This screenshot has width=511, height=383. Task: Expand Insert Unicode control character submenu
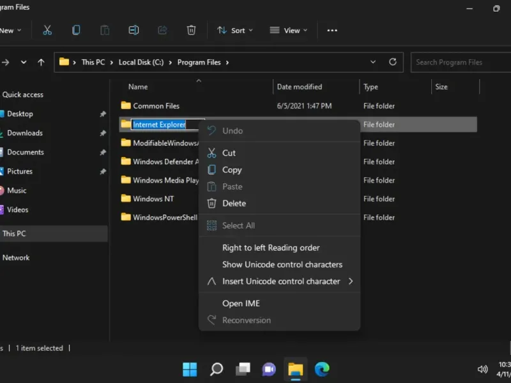(x=351, y=281)
